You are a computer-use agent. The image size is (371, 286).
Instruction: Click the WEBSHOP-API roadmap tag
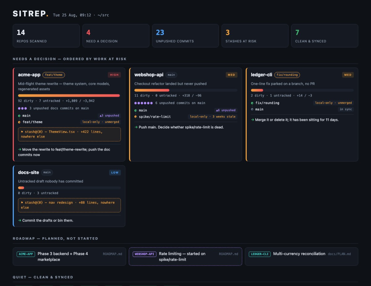tap(144, 254)
